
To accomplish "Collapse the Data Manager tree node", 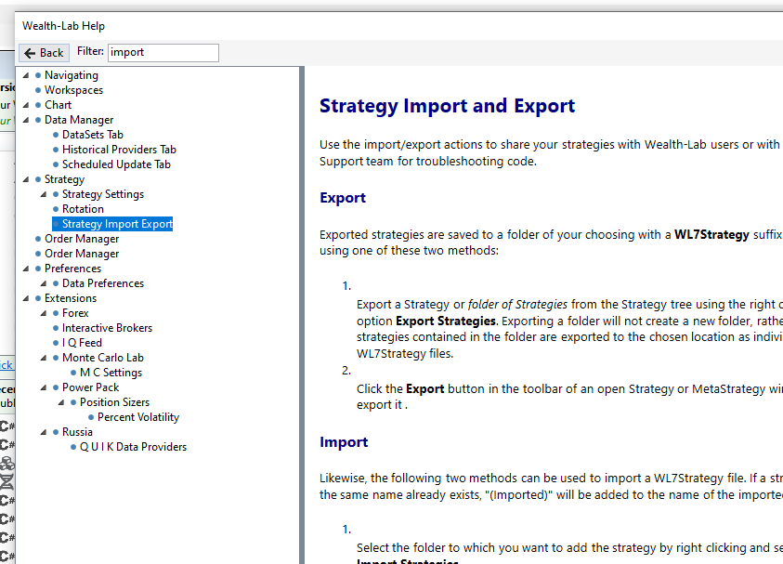I will point(25,120).
